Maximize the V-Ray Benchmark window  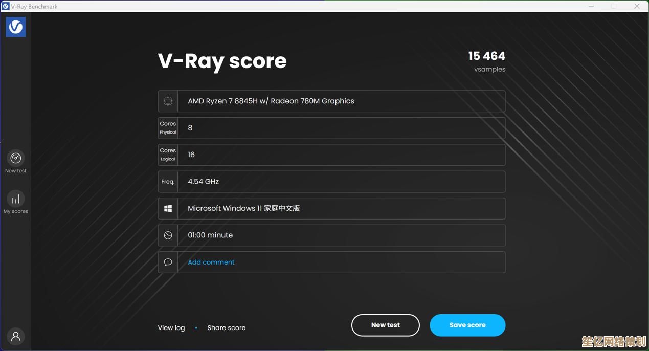tap(614, 6)
